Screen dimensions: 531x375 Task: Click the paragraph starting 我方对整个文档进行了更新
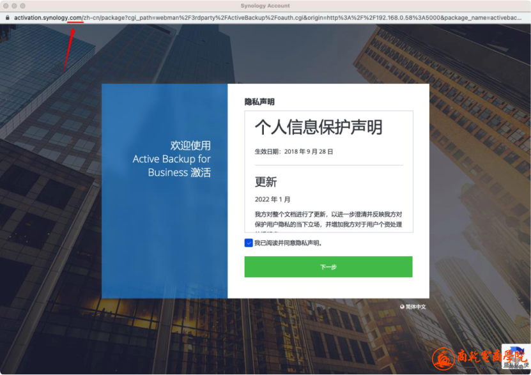pos(328,219)
